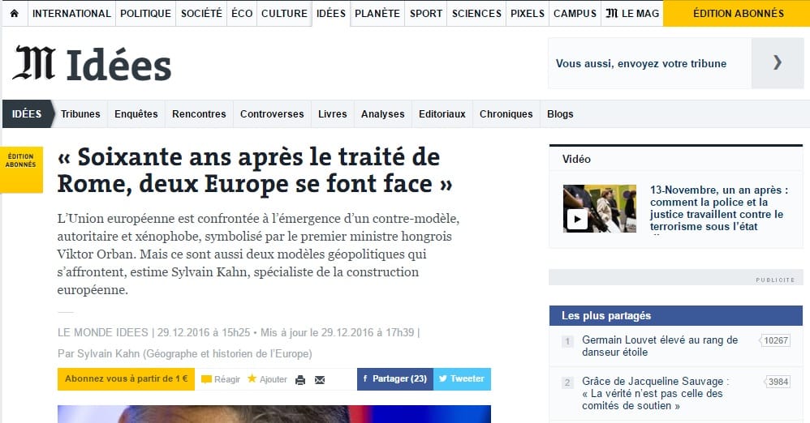Image resolution: width=810 pixels, height=423 pixels.
Task: Open the Rencontres subsection
Action: click(199, 114)
